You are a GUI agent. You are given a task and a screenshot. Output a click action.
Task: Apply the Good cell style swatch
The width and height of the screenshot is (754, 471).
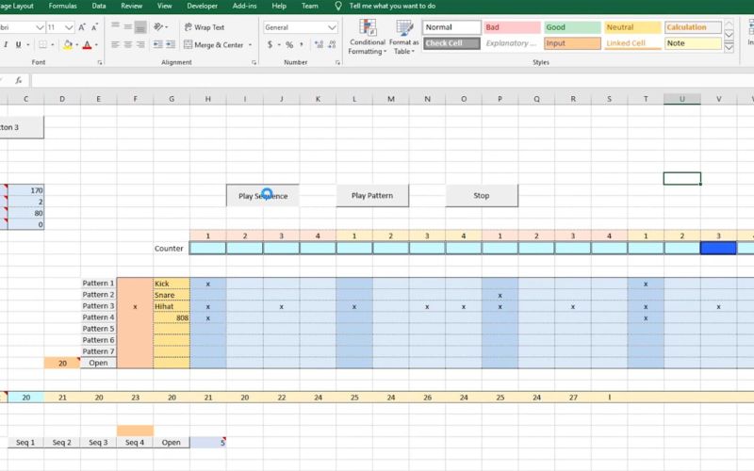[571, 27]
